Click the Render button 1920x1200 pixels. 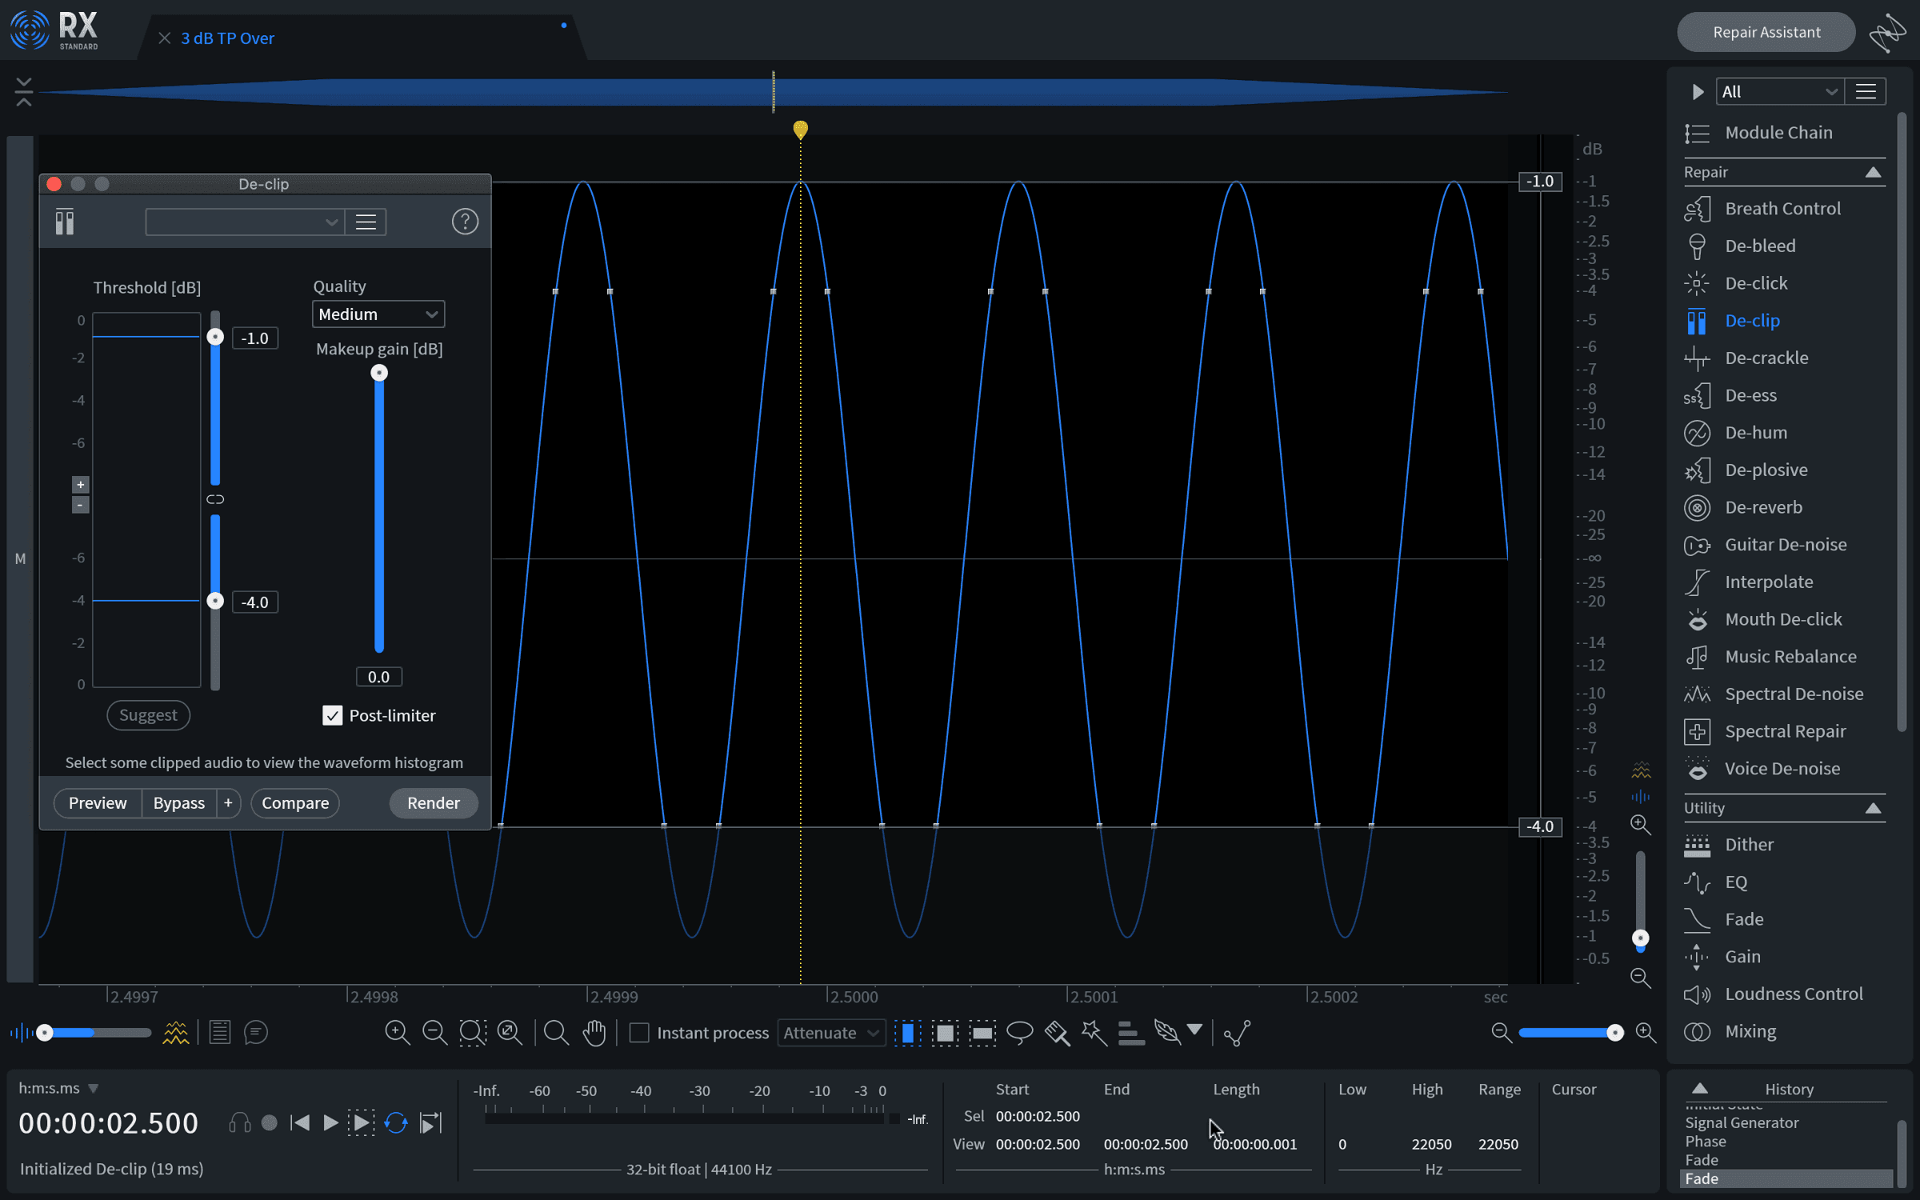[434, 803]
